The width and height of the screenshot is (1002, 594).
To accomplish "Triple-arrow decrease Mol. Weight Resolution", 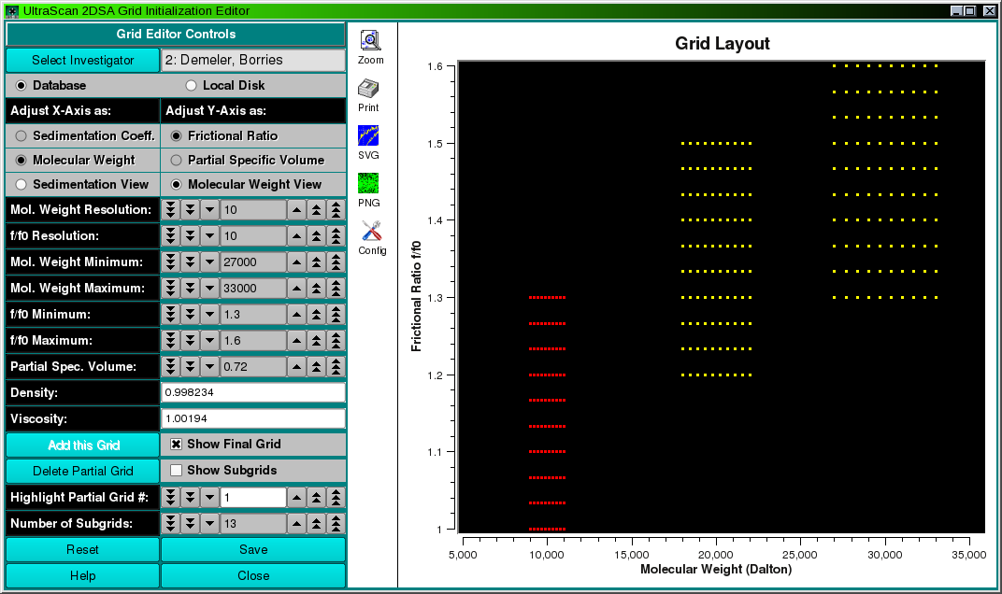I will (171, 209).
